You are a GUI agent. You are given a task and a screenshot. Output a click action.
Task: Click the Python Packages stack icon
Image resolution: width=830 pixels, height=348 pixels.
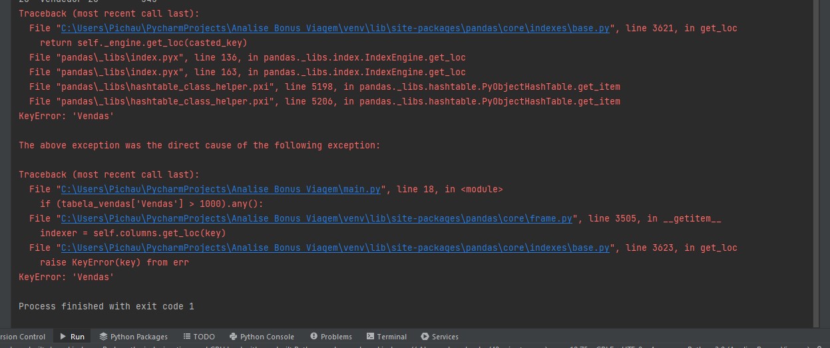pyautogui.click(x=103, y=337)
